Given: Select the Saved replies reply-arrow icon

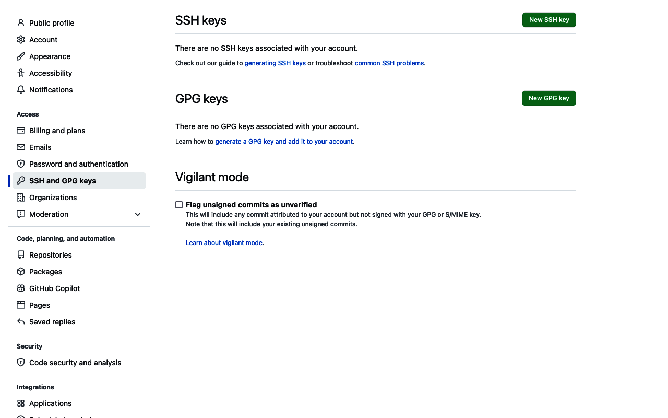Looking at the screenshot, I should tap(20, 321).
